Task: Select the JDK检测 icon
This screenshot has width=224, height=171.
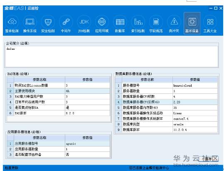Action: coord(84,24)
